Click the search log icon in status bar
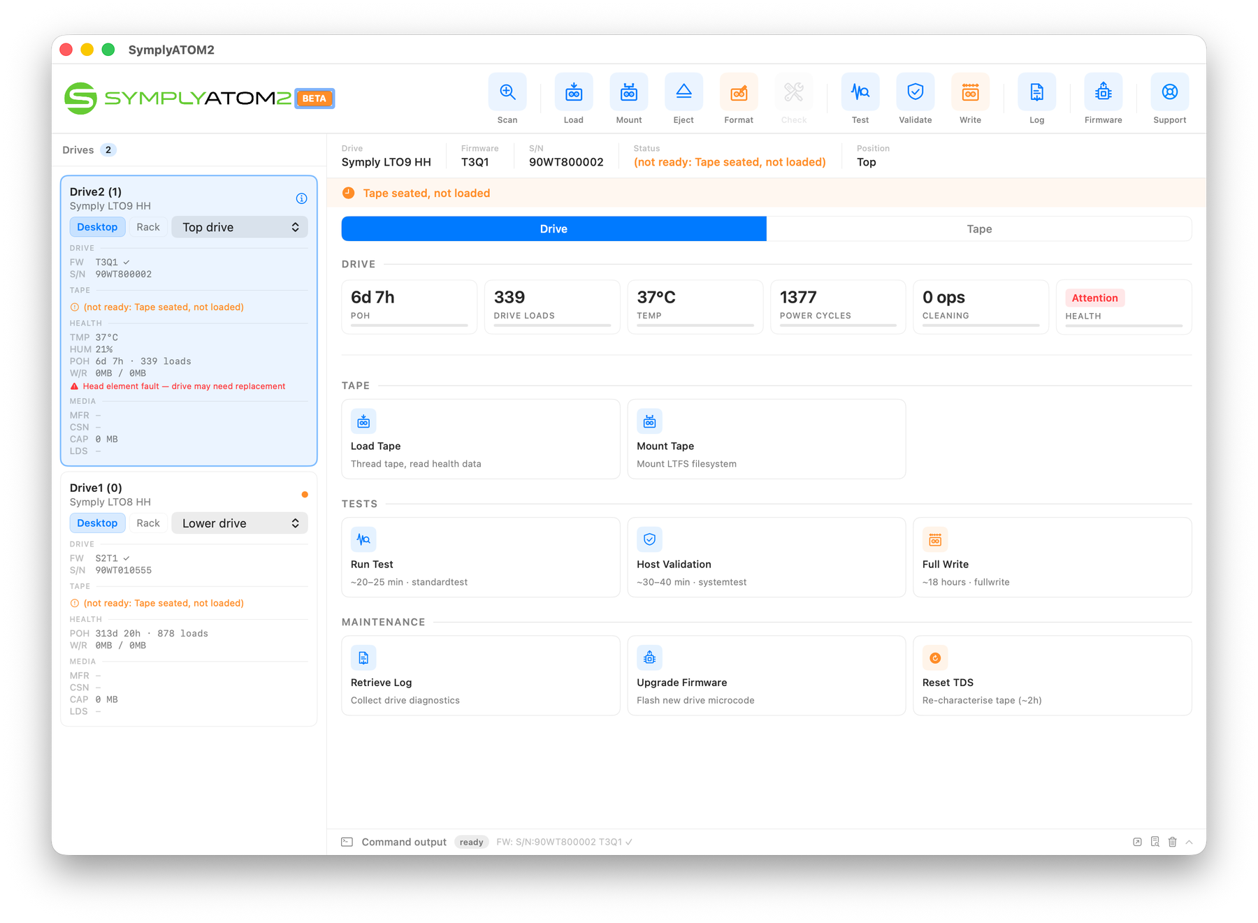This screenshot has height=923, width=1258. (x=1155, y=842)
